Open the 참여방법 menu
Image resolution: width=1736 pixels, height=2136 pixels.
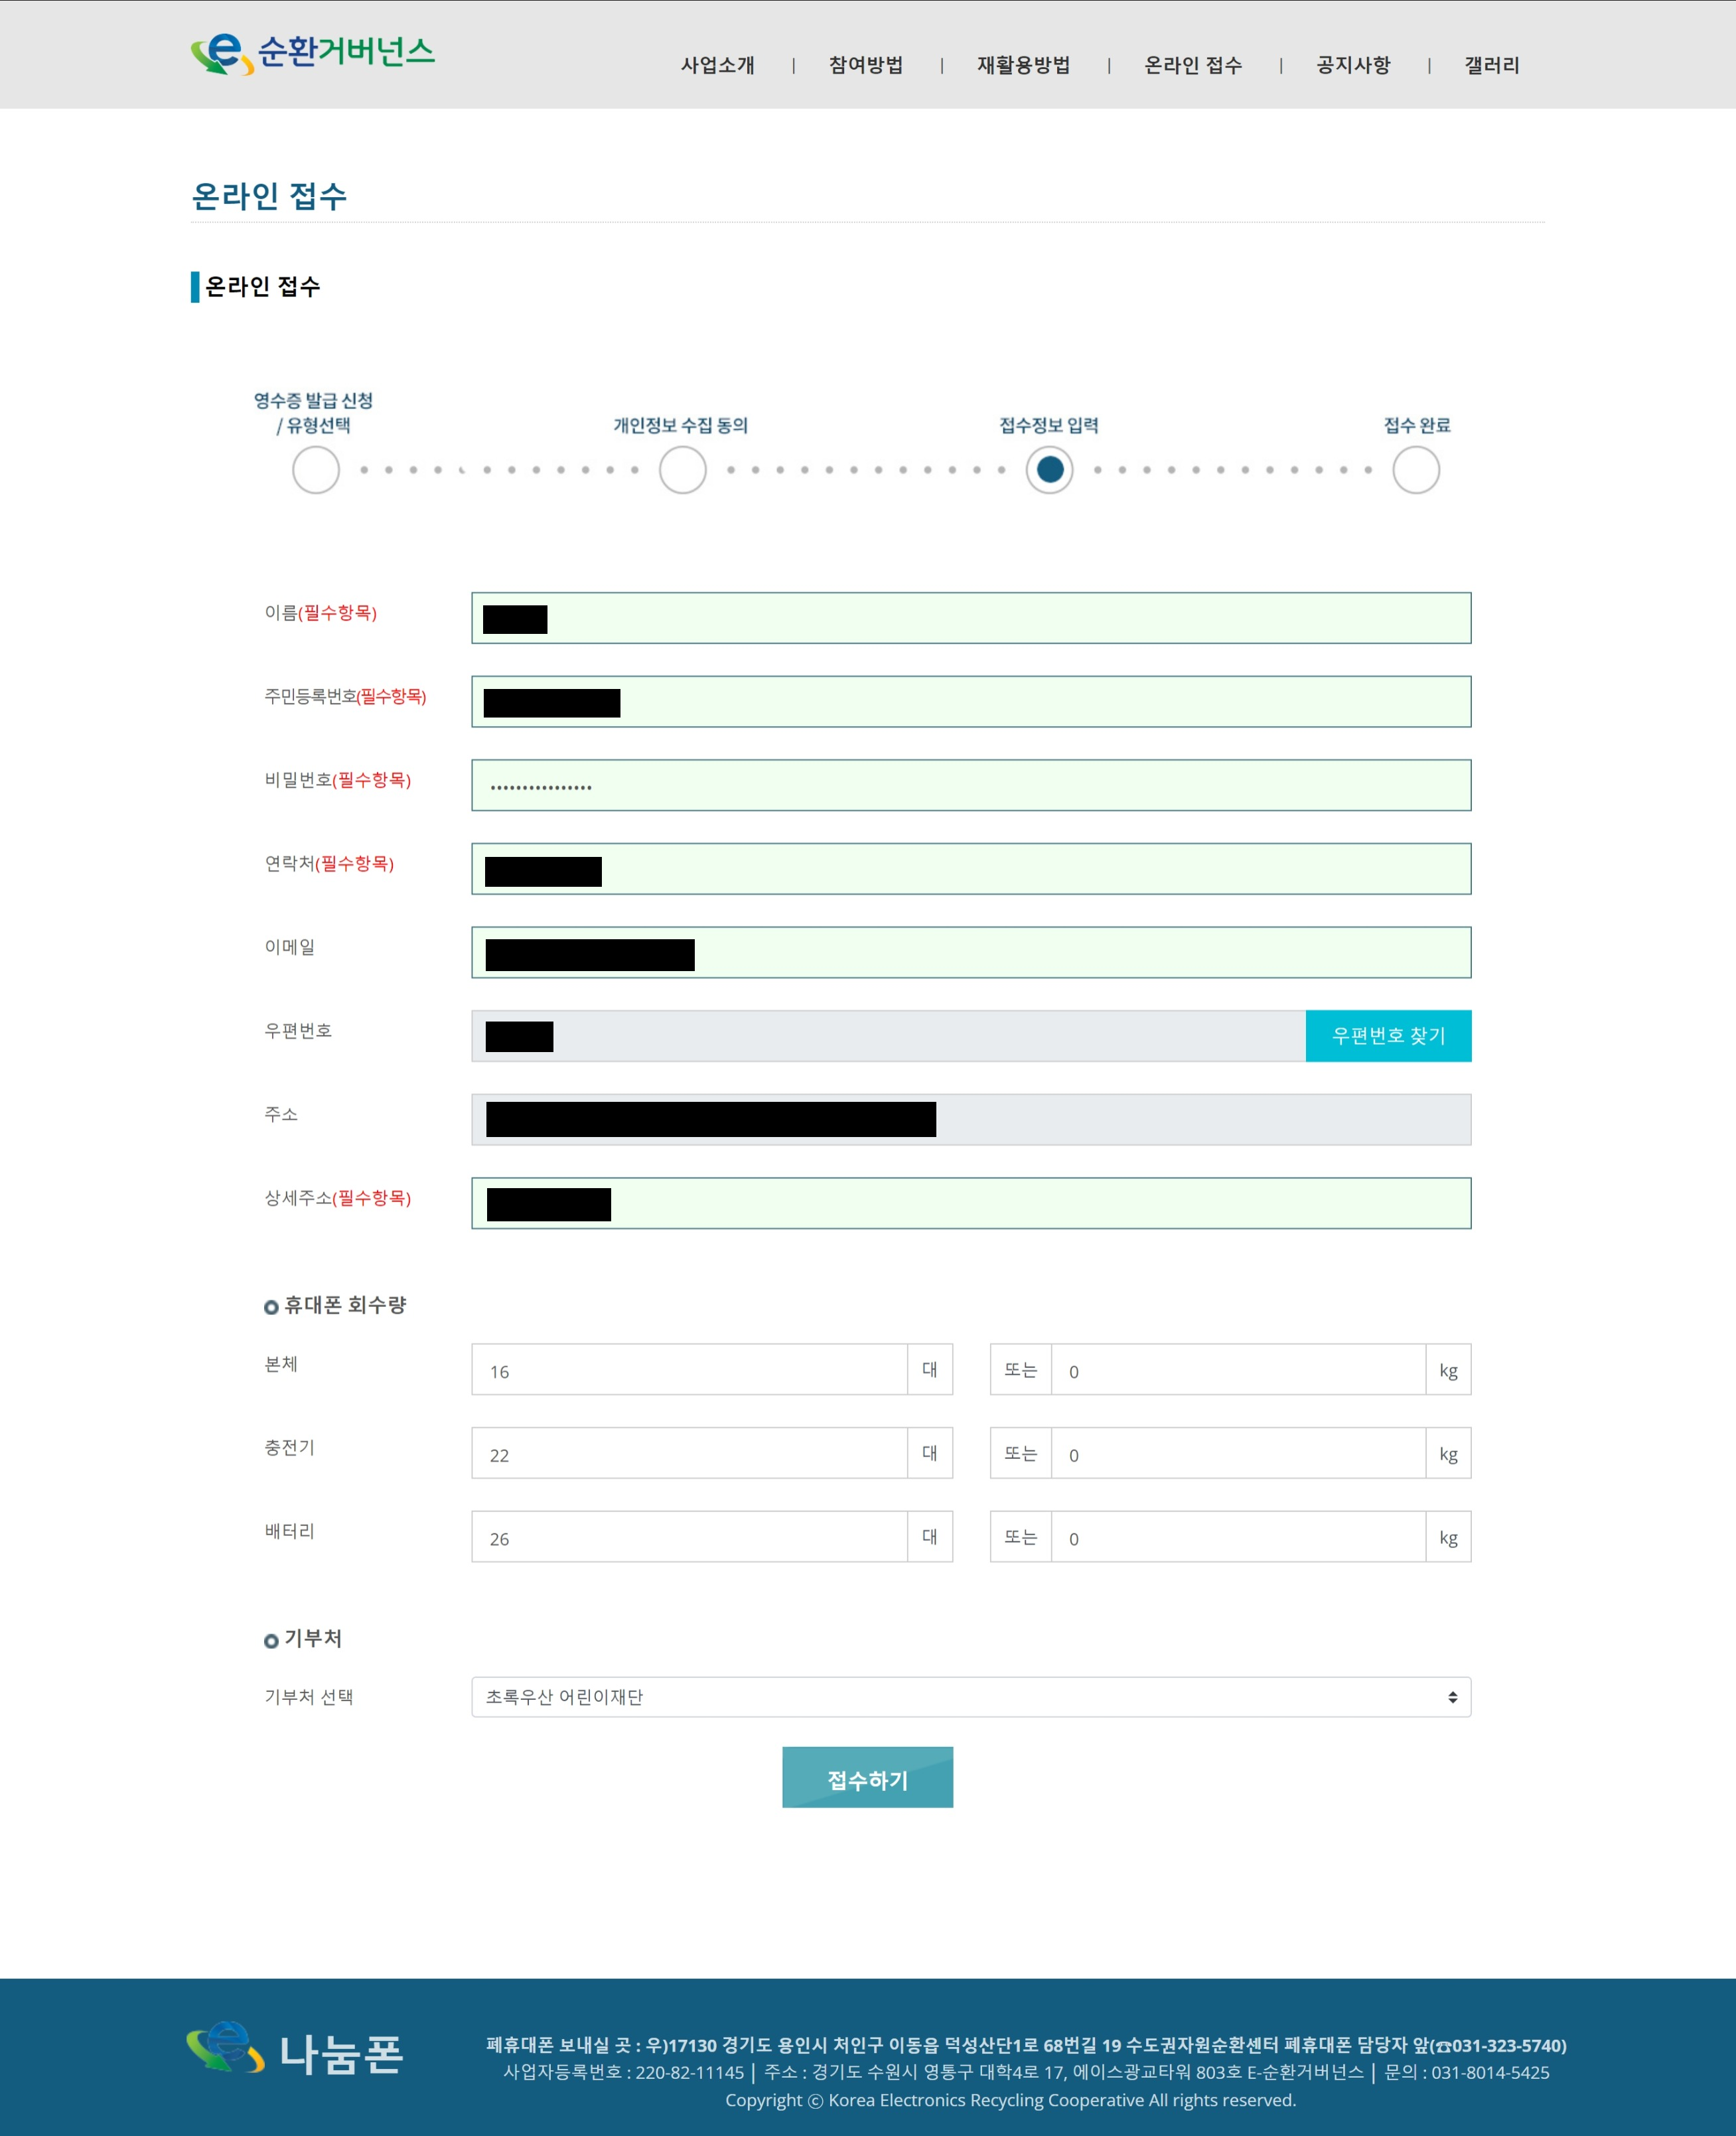[x=865, y=66]
